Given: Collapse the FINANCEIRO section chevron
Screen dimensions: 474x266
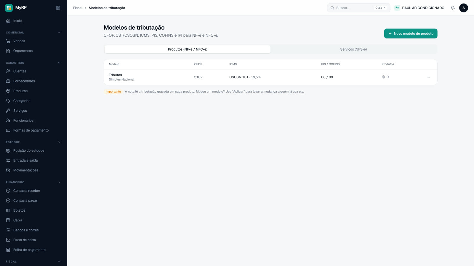Looking at the screenshot, I should [59, 182].
